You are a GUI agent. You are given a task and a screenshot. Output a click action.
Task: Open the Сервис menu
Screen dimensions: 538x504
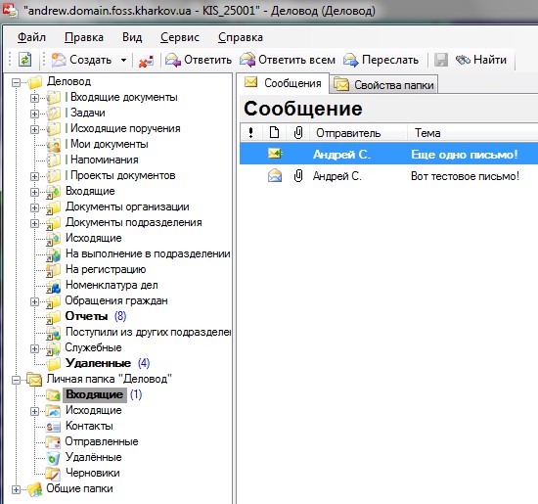click(x=180, y=37)
